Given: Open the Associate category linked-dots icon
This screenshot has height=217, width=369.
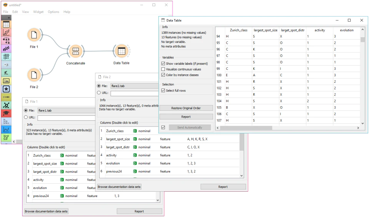Looking at the screenshot, I should [x=6, y=97].
